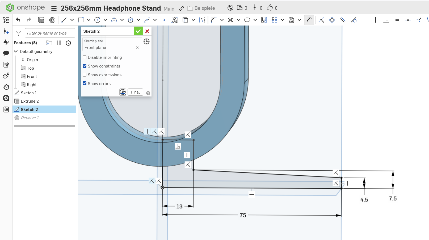Open the Circle tool dropdown arrow
Viewport: 429px width, 240px height.
105,20
